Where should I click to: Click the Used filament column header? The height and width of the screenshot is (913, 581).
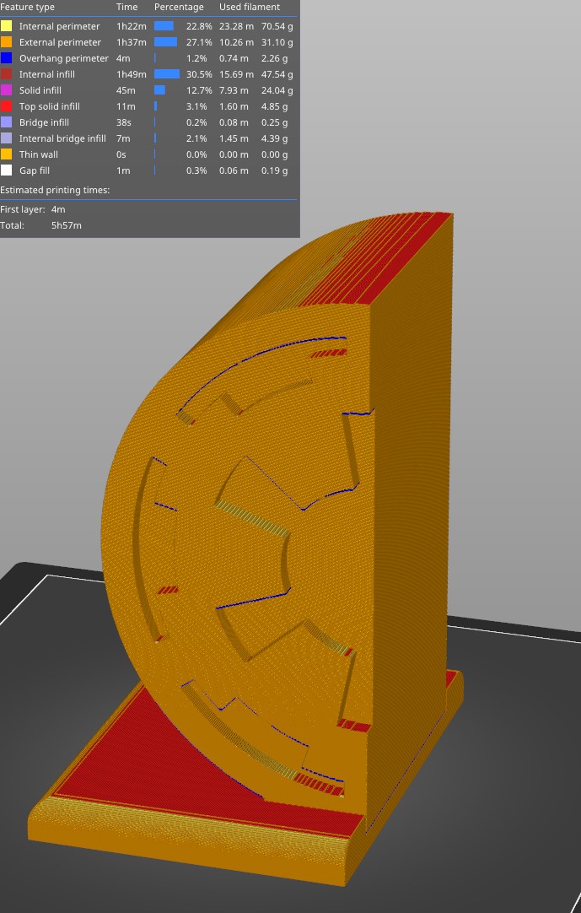[249, 7]
